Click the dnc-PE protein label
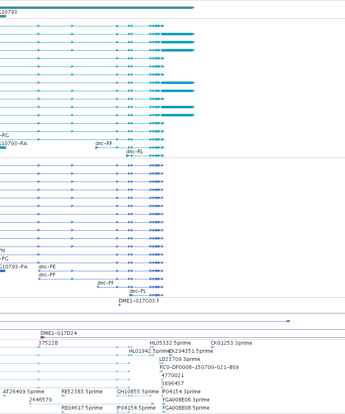Image resolution: width=345 pixels, height=414 pixels. tap(47, 267)
